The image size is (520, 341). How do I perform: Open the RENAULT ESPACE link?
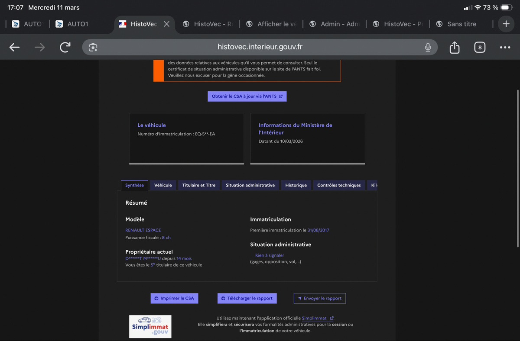[143, 230]
